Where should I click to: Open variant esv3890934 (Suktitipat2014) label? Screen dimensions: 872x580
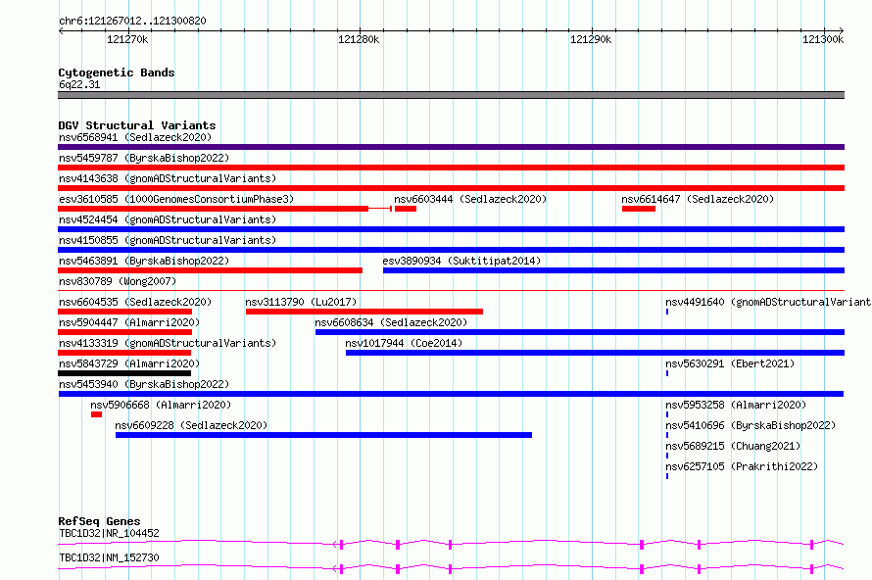pos(461,261)
